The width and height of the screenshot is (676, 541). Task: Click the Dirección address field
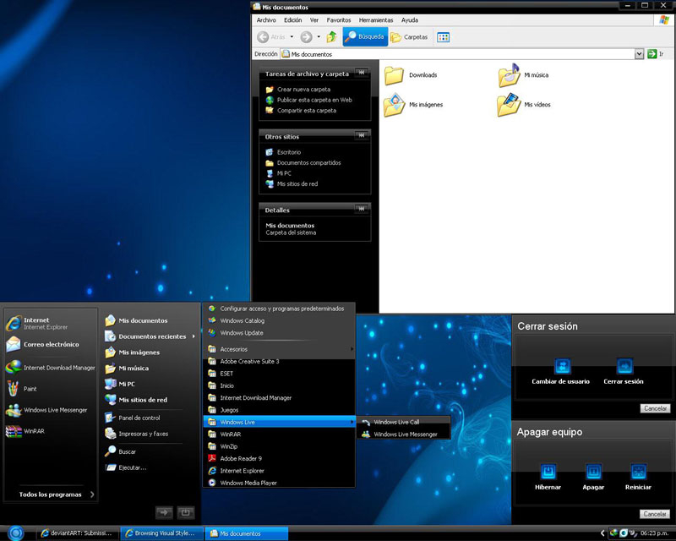pyautogui.click(x=457, y=54)
